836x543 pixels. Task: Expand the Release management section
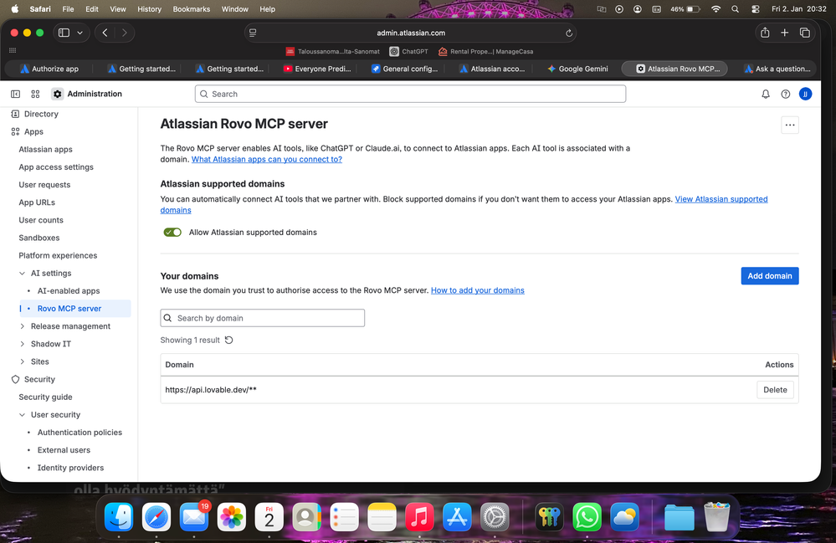[22, 326]
